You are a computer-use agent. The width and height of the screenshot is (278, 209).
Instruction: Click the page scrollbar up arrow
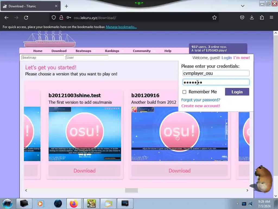(276, 33)
